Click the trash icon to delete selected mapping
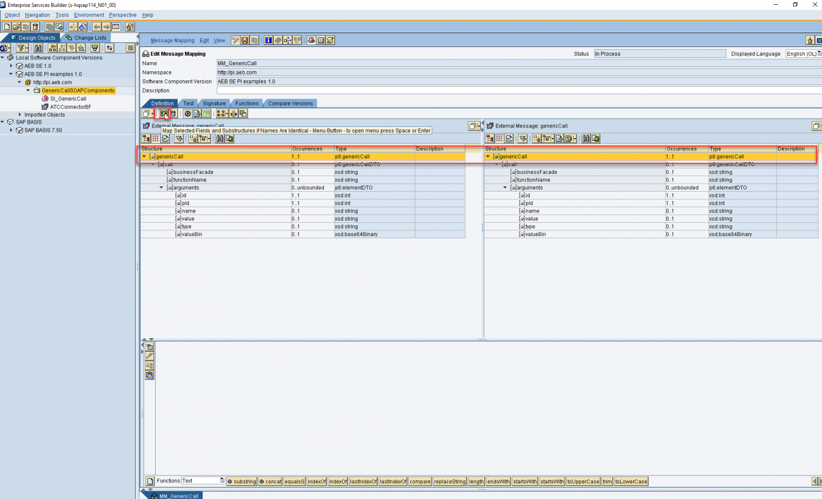822x499 pixels. pyautogui.click(x=173, y=114)
